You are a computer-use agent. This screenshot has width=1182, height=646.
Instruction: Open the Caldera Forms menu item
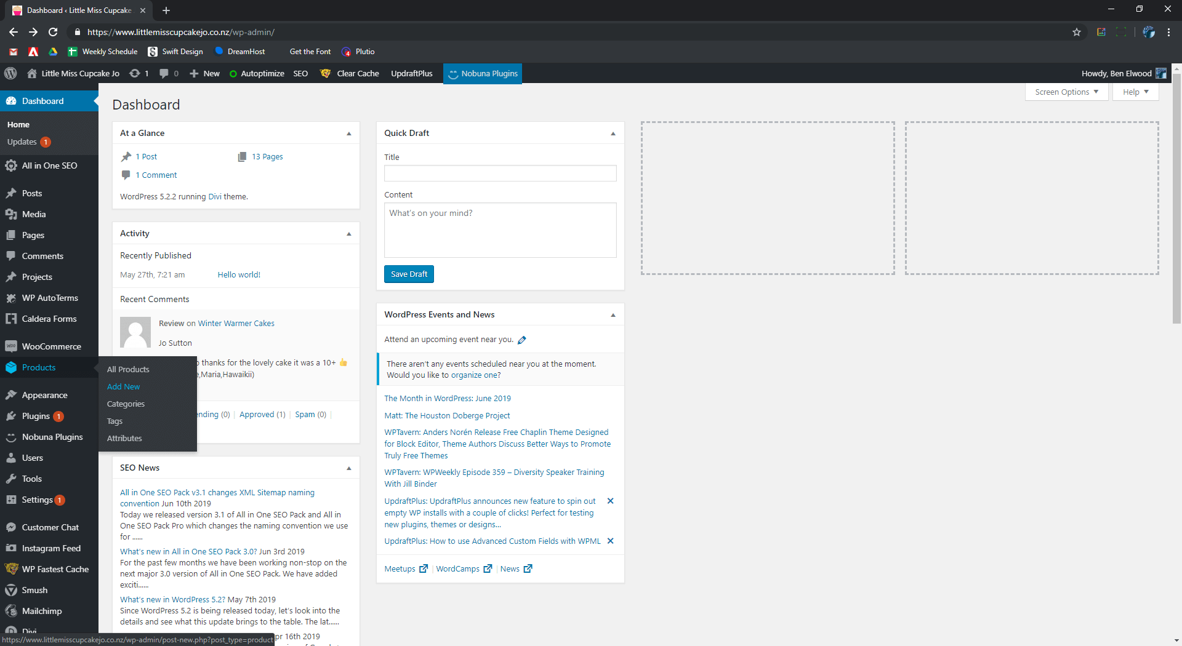point(49,319)
